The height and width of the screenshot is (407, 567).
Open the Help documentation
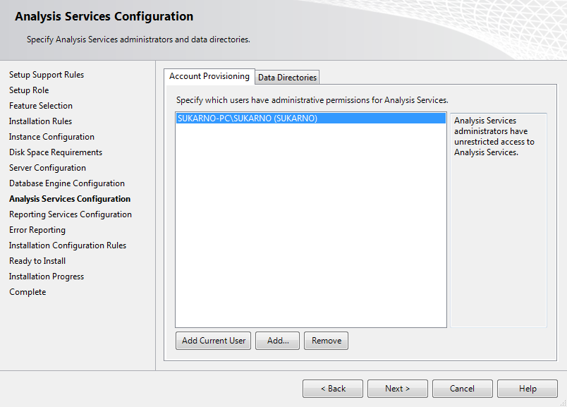pos(527,388)
